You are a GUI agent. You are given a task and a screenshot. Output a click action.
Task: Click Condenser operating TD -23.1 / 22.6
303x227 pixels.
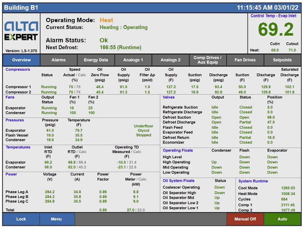coord(127,167)
